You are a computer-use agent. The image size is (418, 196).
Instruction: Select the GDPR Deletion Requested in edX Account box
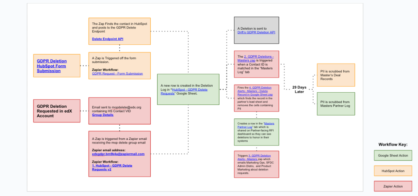(57, 110)
